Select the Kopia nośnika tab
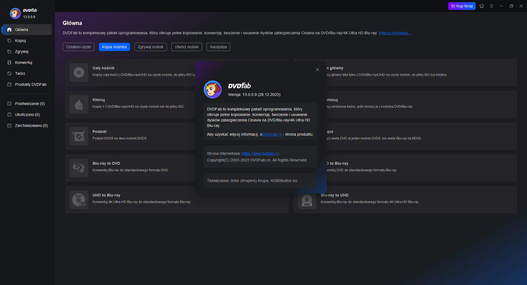This screenshot has width=527, height=285. pos(114,47)
